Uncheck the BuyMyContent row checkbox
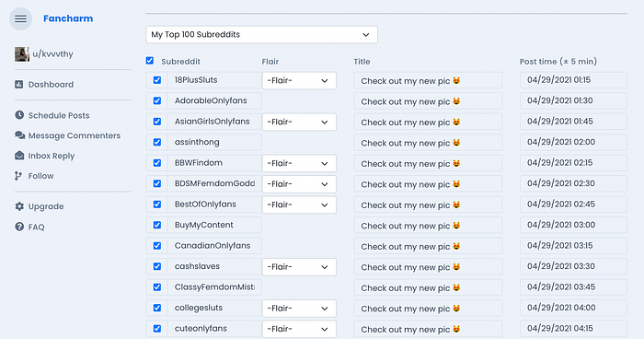The width and height of the screenshot is (644, 339). (157, 225)
